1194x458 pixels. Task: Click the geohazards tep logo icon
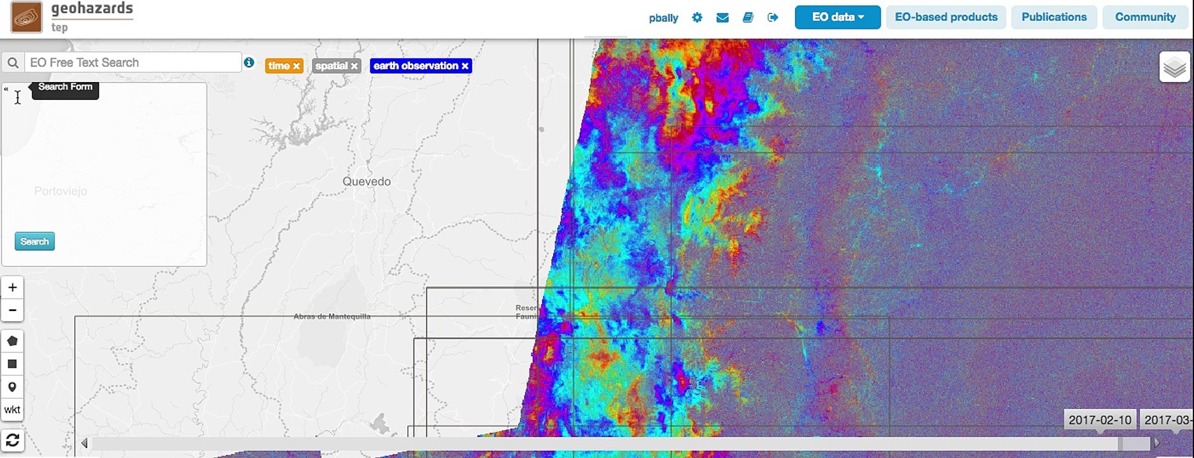pos(27,17)
